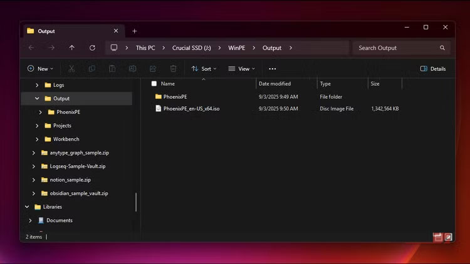470x264 pixels.
Task: Open the Sort dropdown menu
Action: pos(204,69)
